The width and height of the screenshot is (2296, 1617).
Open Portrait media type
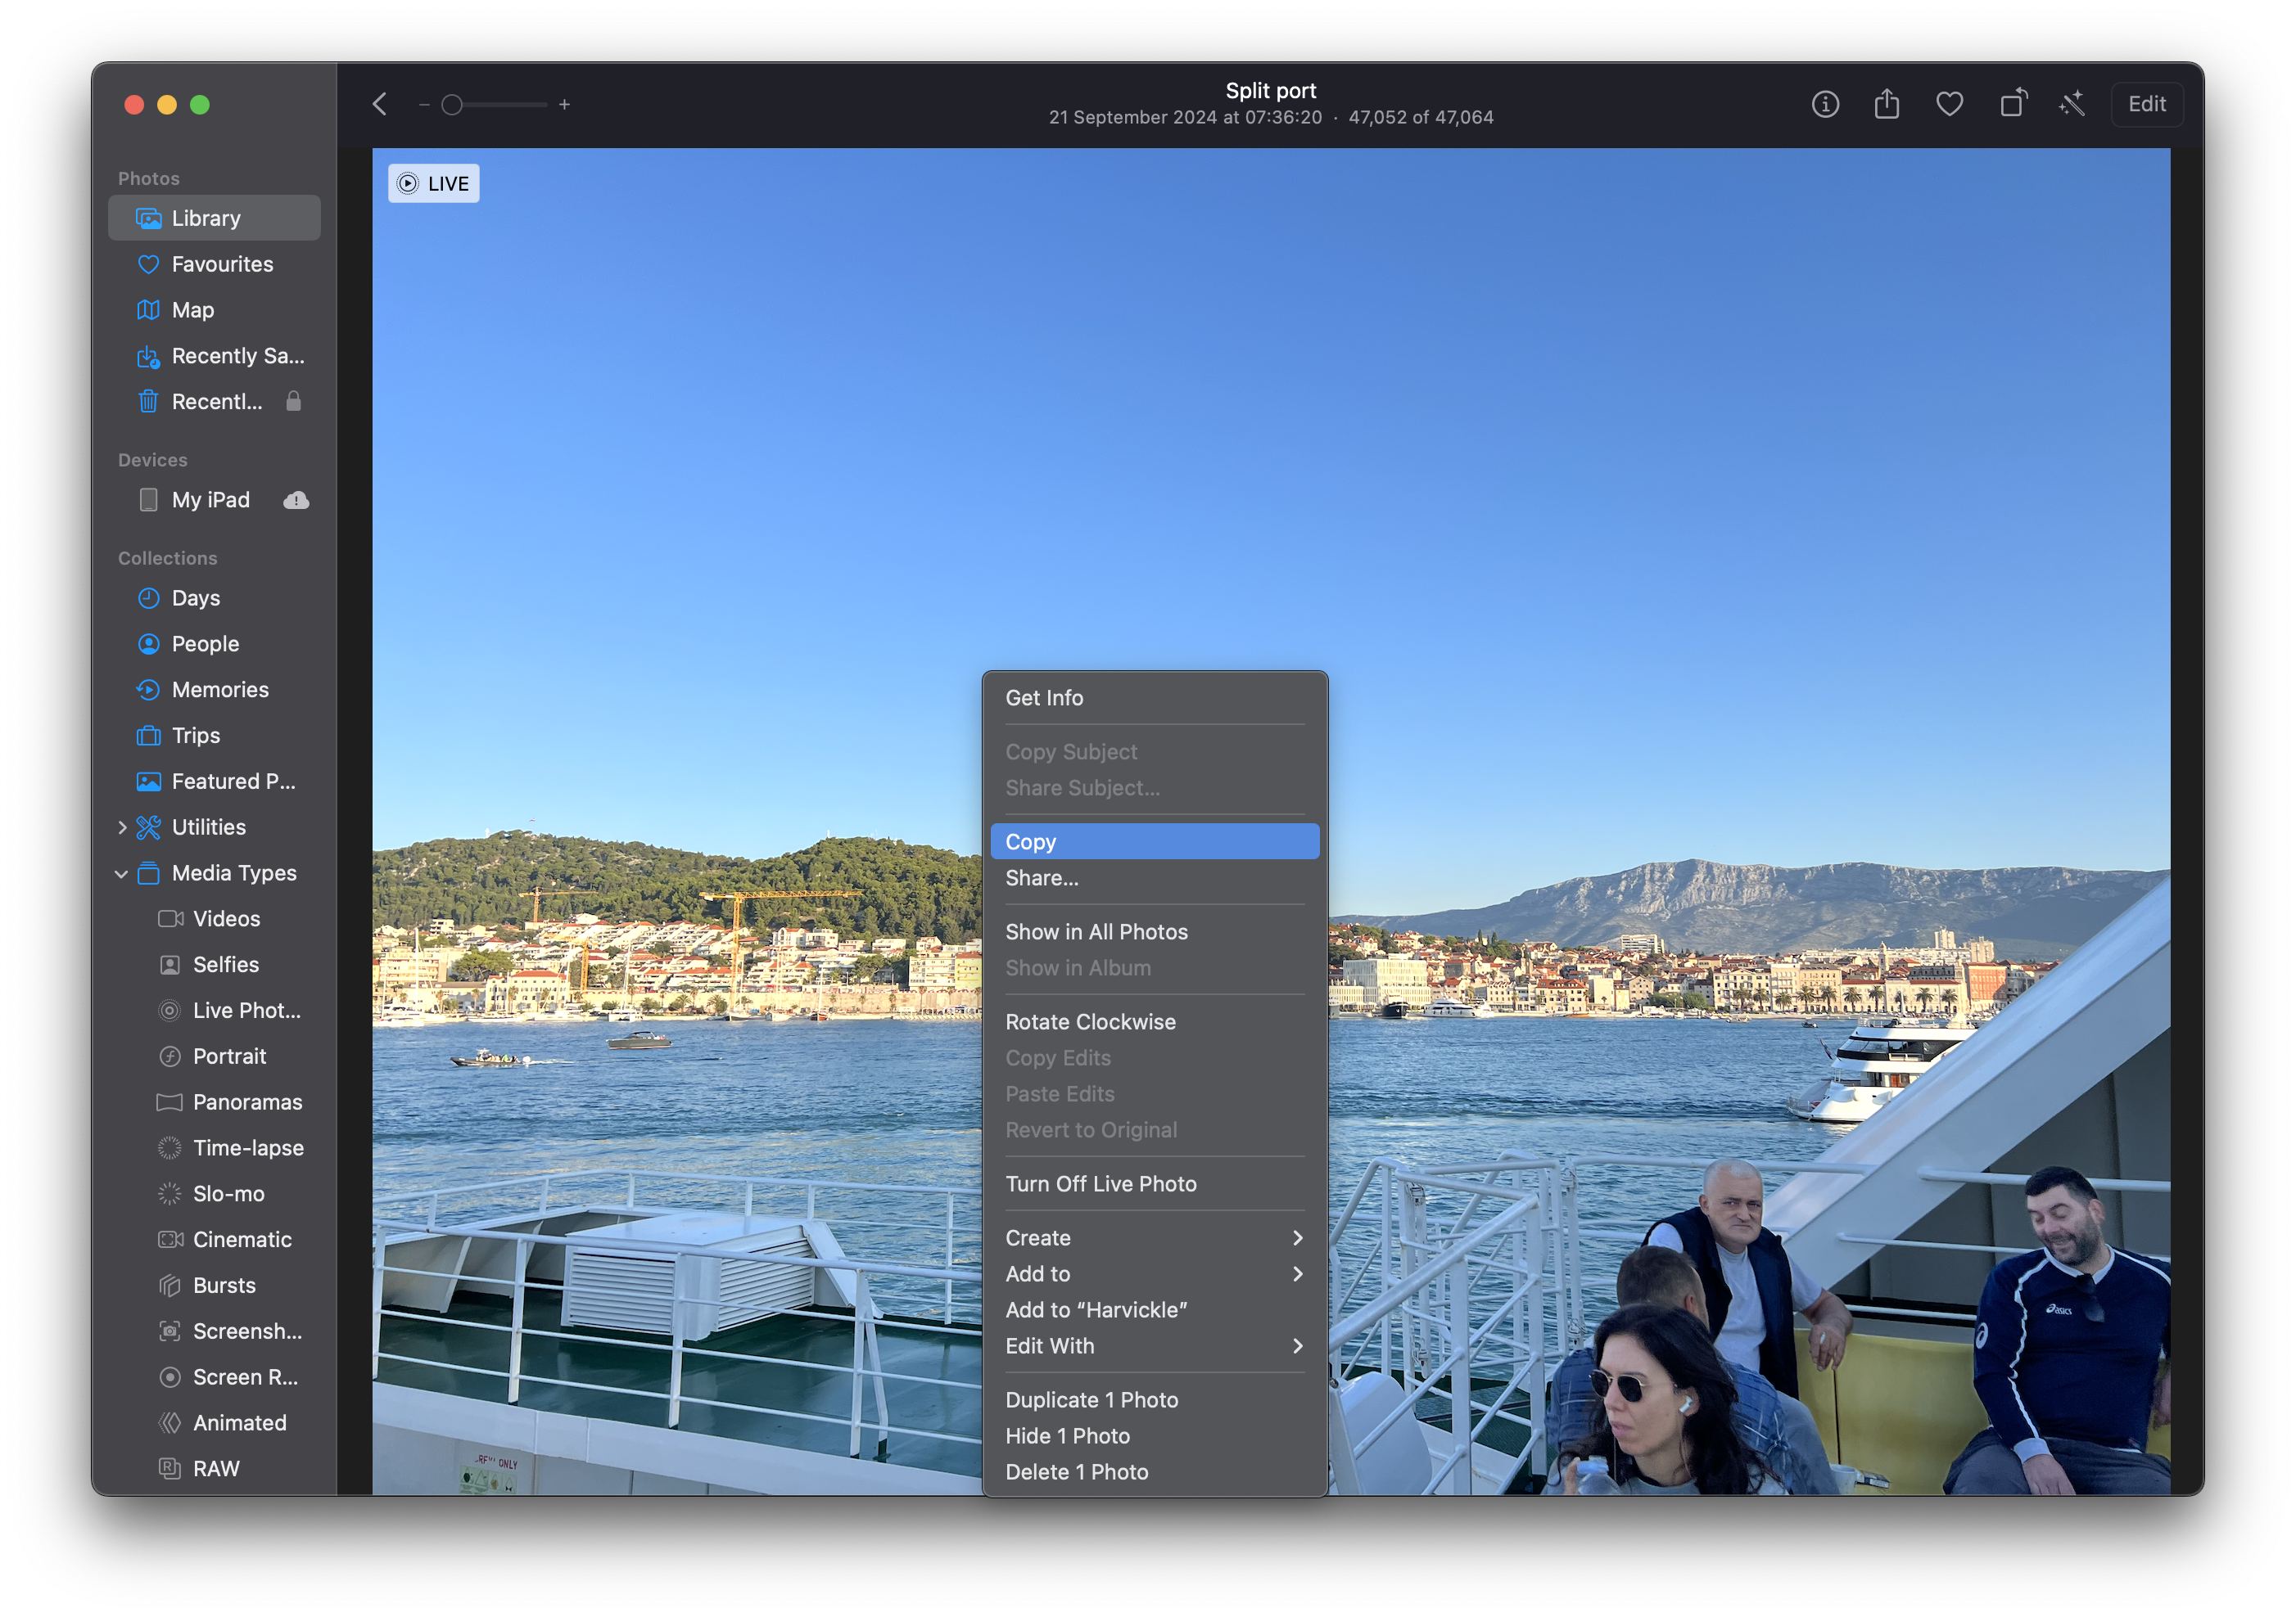click(x=214, y=1057)
